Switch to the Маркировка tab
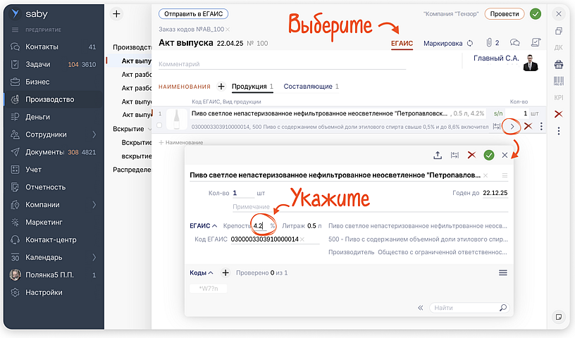The height and width of the screenshot is (338, 575). tap(443, 44)
